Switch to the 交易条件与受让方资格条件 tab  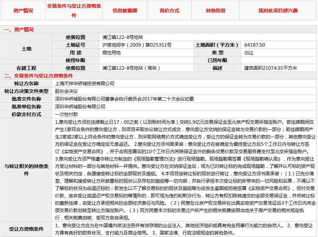click(74, 11)
